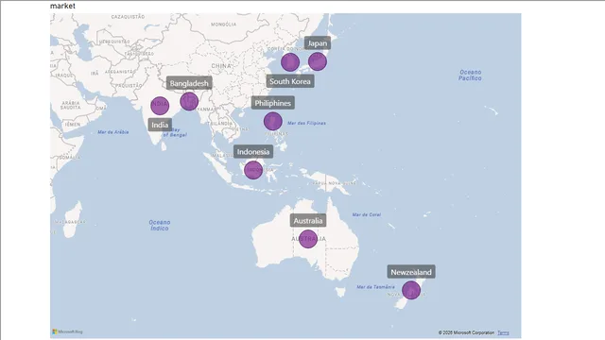
Task: Click the South Korea purple bubble marker
Action: 290,62
